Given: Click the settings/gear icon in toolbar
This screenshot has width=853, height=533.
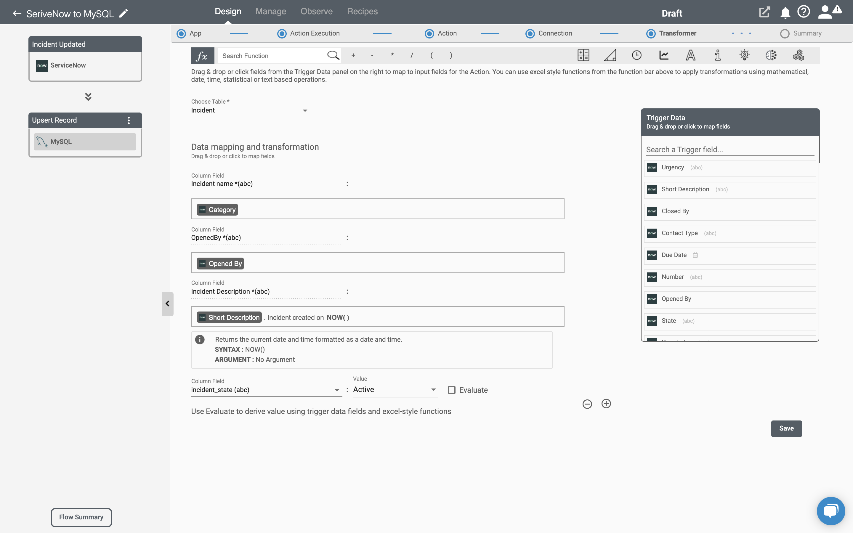Looking at the screenshot, I should pos(798,55).
